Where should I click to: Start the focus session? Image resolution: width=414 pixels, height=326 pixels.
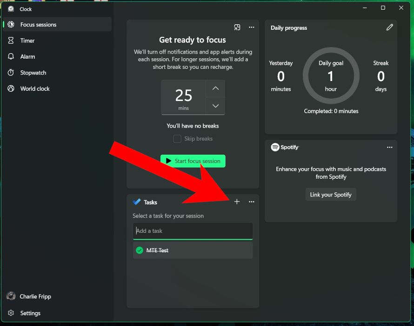193,161
